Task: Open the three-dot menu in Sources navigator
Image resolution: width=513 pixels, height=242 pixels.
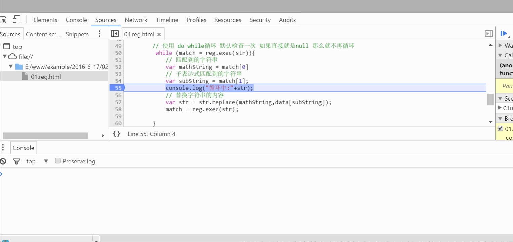Action: click(99, 34)
